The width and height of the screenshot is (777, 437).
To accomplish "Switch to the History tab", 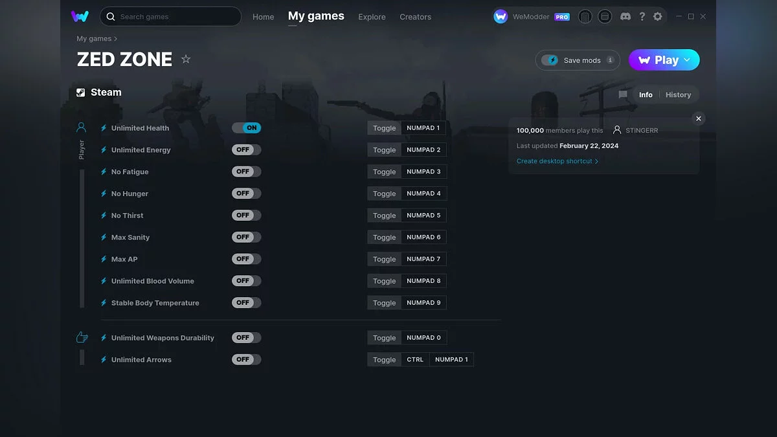I will 678,95.
